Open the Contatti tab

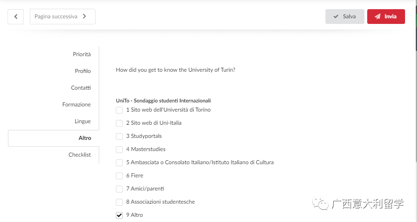coord(81,88)
